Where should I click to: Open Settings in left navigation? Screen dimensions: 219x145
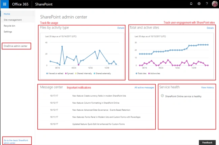(x=8, y=32)
